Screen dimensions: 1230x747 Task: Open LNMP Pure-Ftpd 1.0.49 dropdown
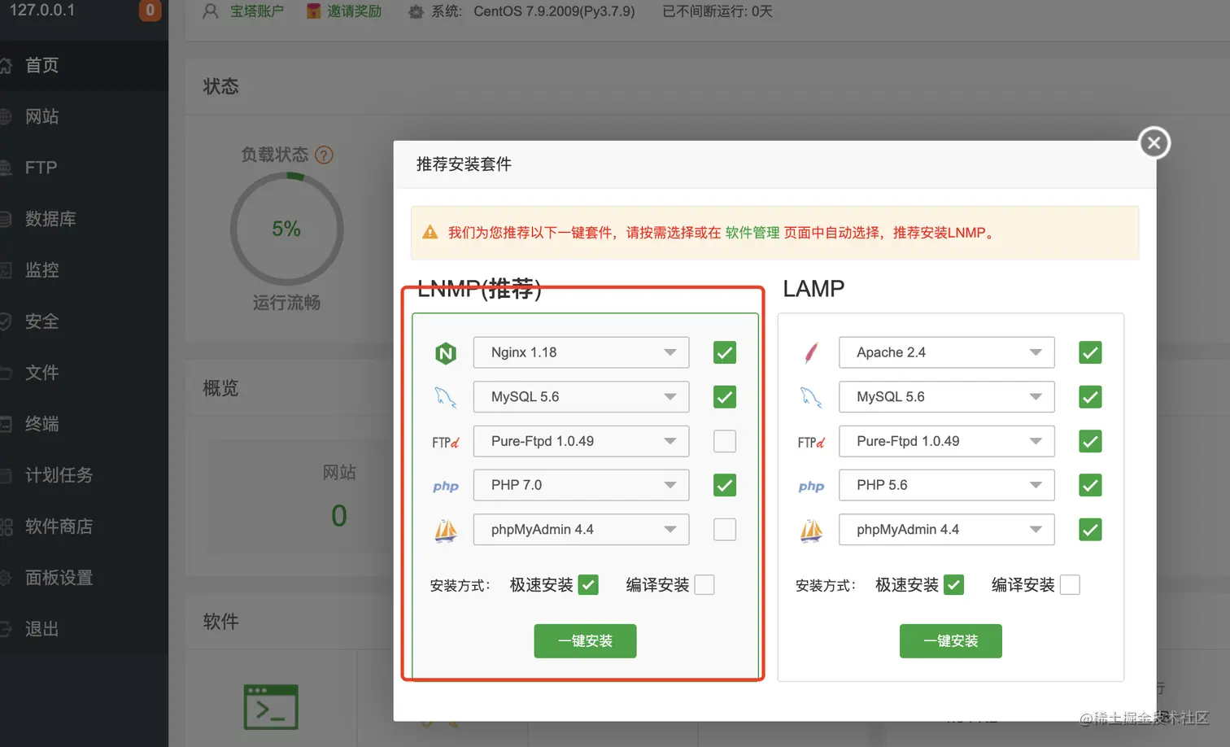[x=581, y=441]
